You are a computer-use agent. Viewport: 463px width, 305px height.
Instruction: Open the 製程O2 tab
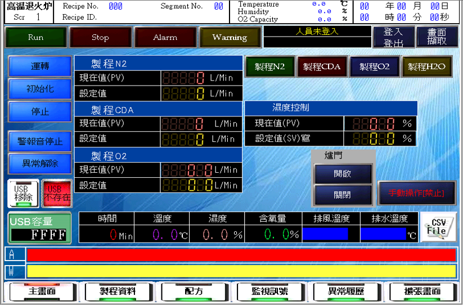[374, 67]
